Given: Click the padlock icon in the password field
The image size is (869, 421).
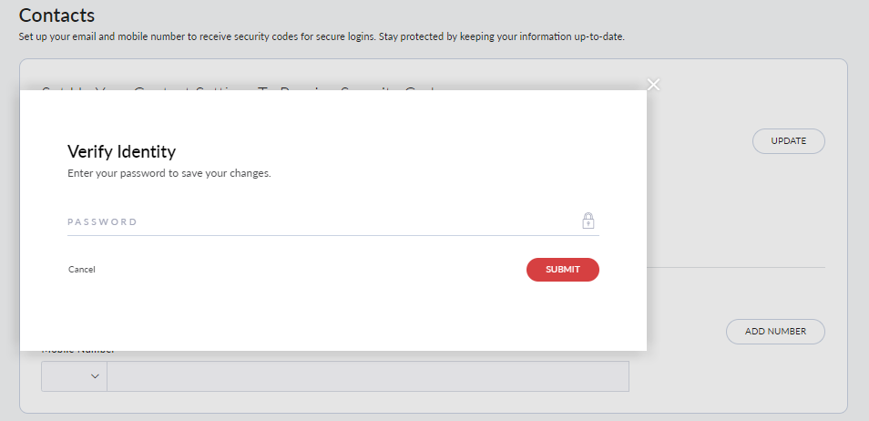Looking at the screenshot, I should 588,221.
